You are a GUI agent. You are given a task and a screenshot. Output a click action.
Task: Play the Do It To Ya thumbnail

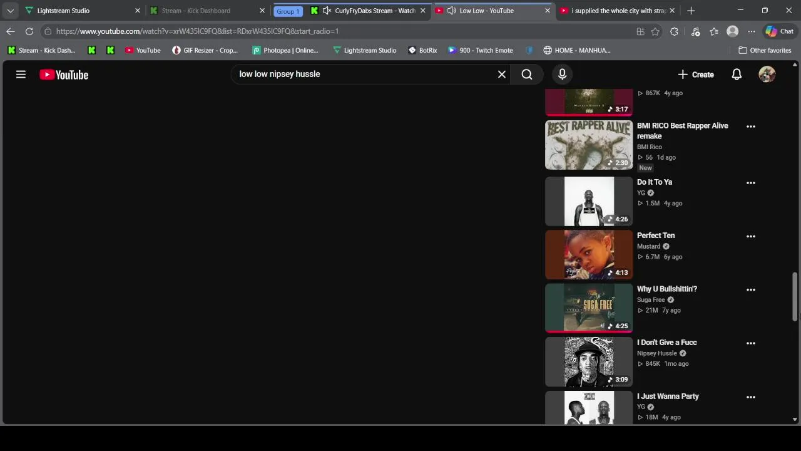[589, 201]
